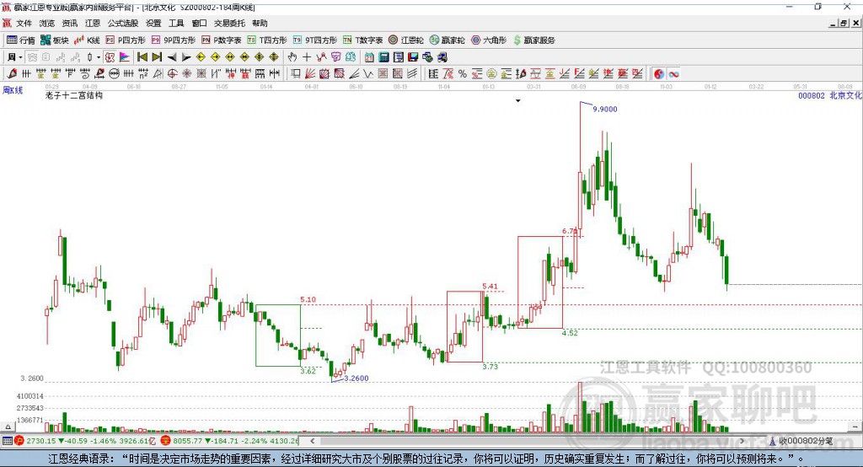This screenshot has width=863, height=467.
Task: Open the 江恩 menu
Action: pyautogui.click(x=93, y=23)
